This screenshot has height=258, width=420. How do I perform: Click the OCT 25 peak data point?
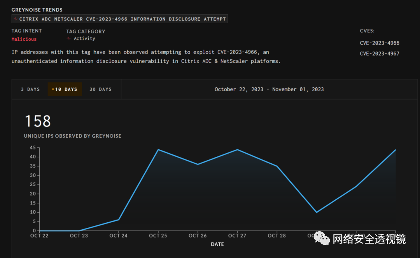click(x=158, y=149)
